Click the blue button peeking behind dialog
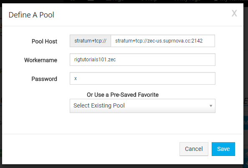248x168 pixels. click(245, 123)
